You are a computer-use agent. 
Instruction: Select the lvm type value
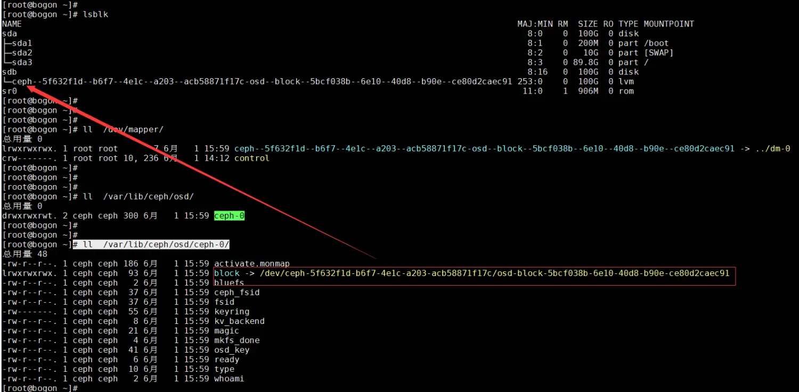pos(626,81)
